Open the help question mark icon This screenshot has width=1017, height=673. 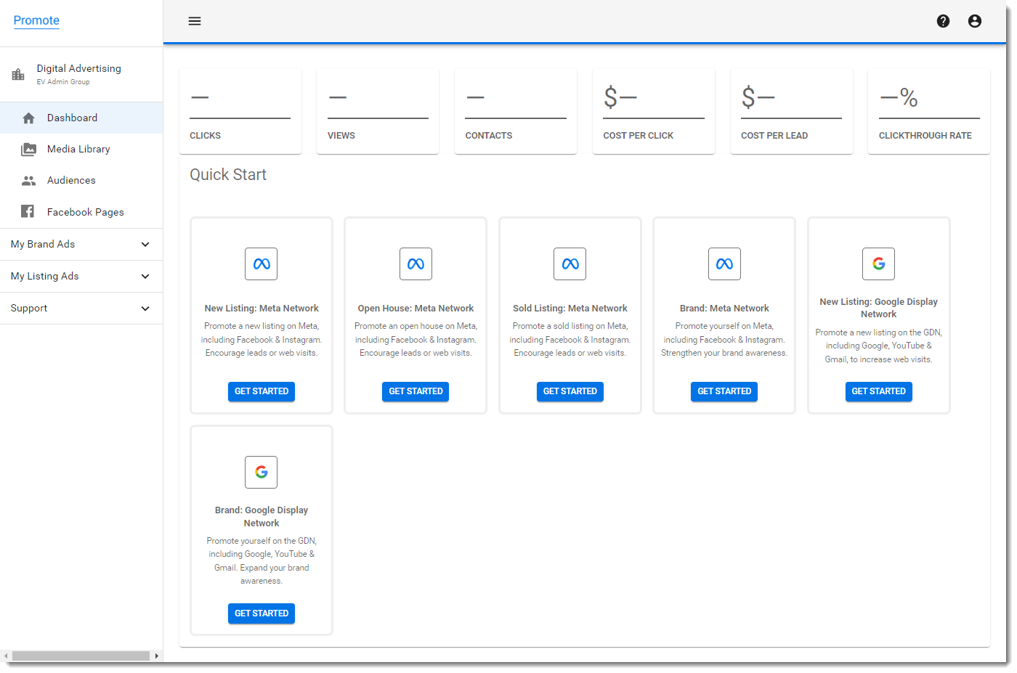coord(943,21)
